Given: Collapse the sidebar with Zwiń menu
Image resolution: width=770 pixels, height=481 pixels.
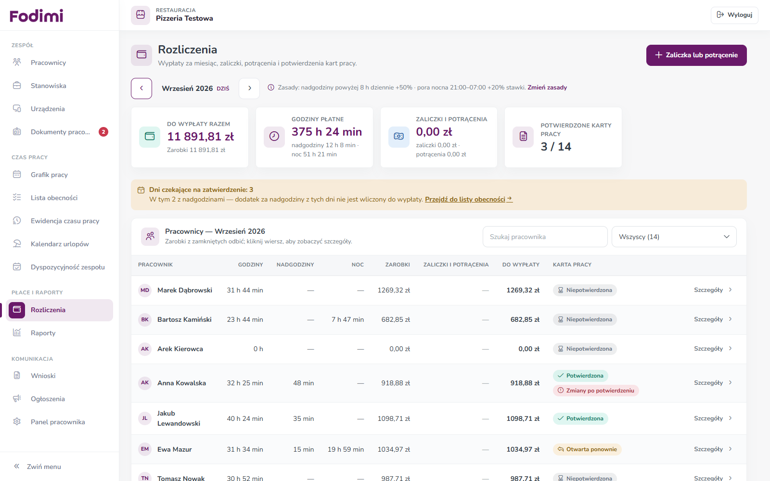Looking at the screenshot, I should pyautogui.click(x=38, y=467).
